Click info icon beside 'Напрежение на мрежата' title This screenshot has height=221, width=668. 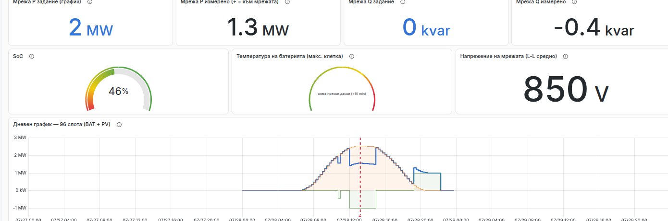tap(566, 56)
